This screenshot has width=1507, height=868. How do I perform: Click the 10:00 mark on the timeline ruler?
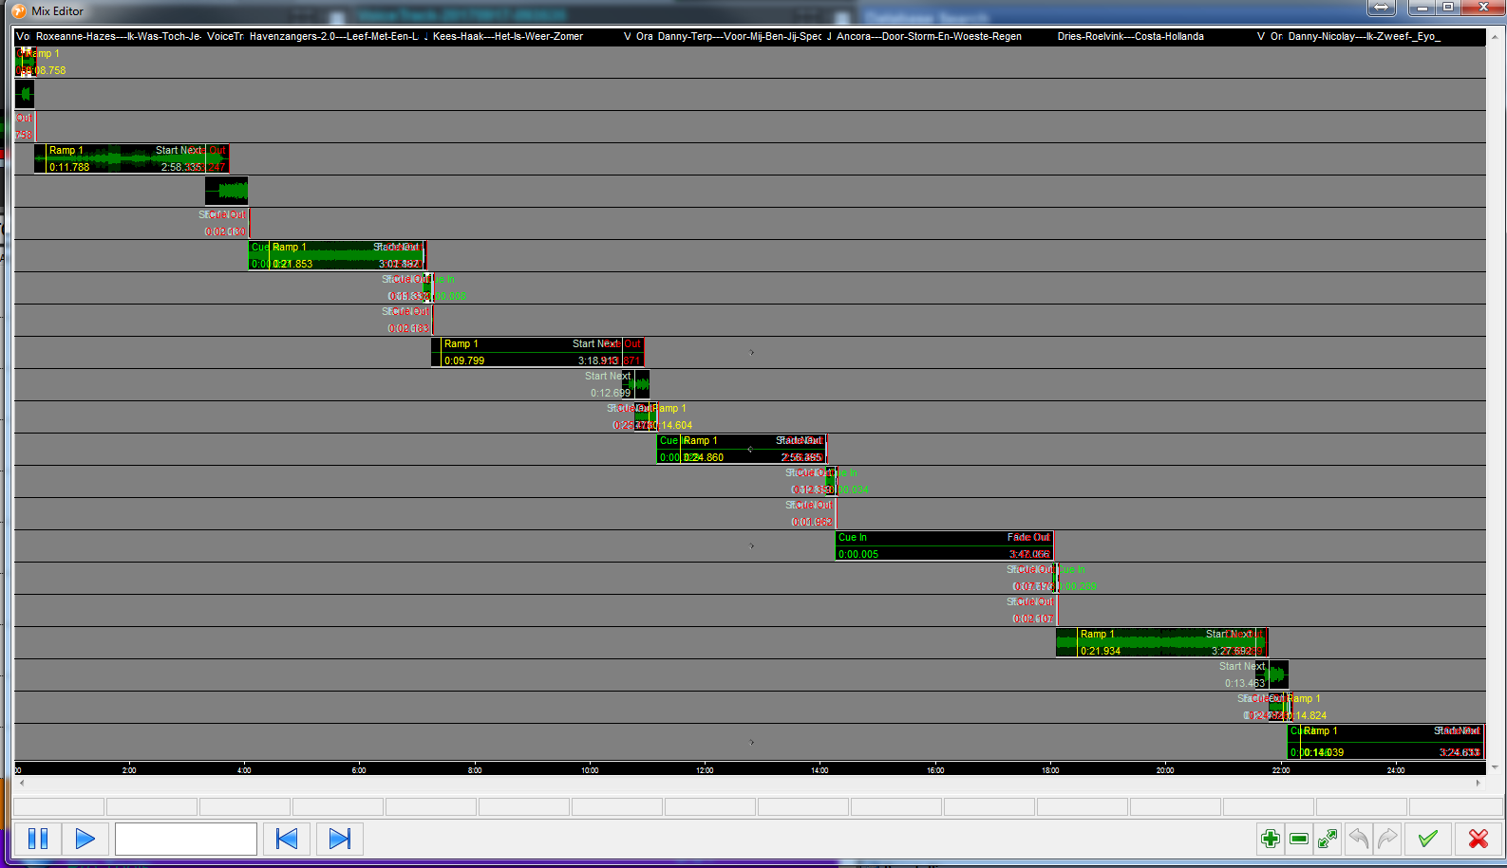coord(590,769)
